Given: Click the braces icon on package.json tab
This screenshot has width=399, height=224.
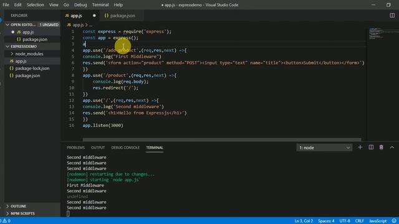Looking at the screenshot, I should tap(107, 16).
